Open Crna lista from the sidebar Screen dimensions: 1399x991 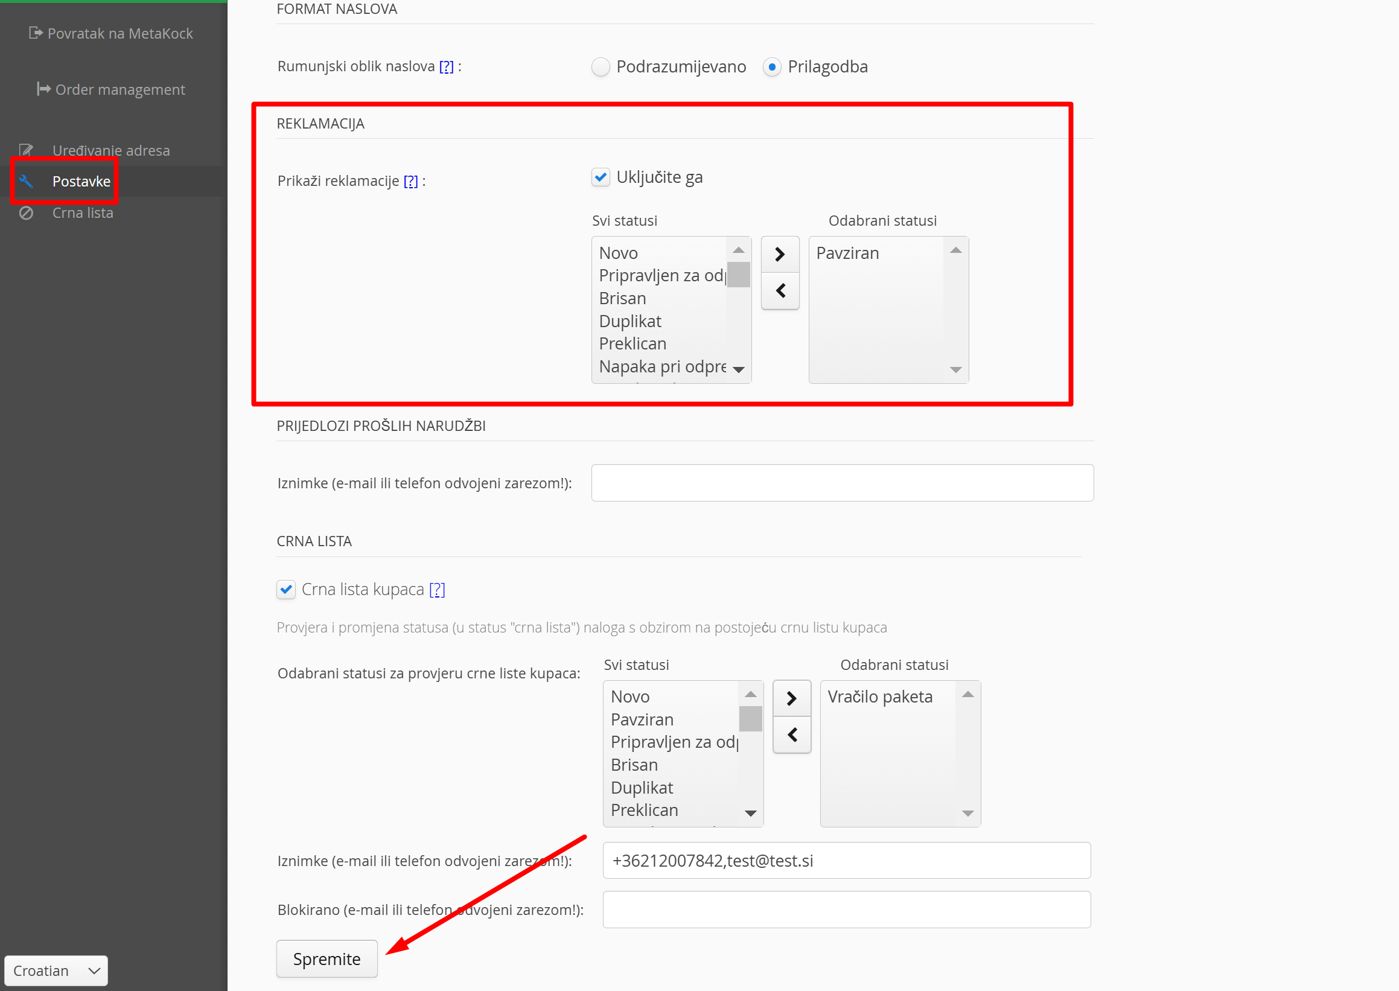(x=82, y=213)
